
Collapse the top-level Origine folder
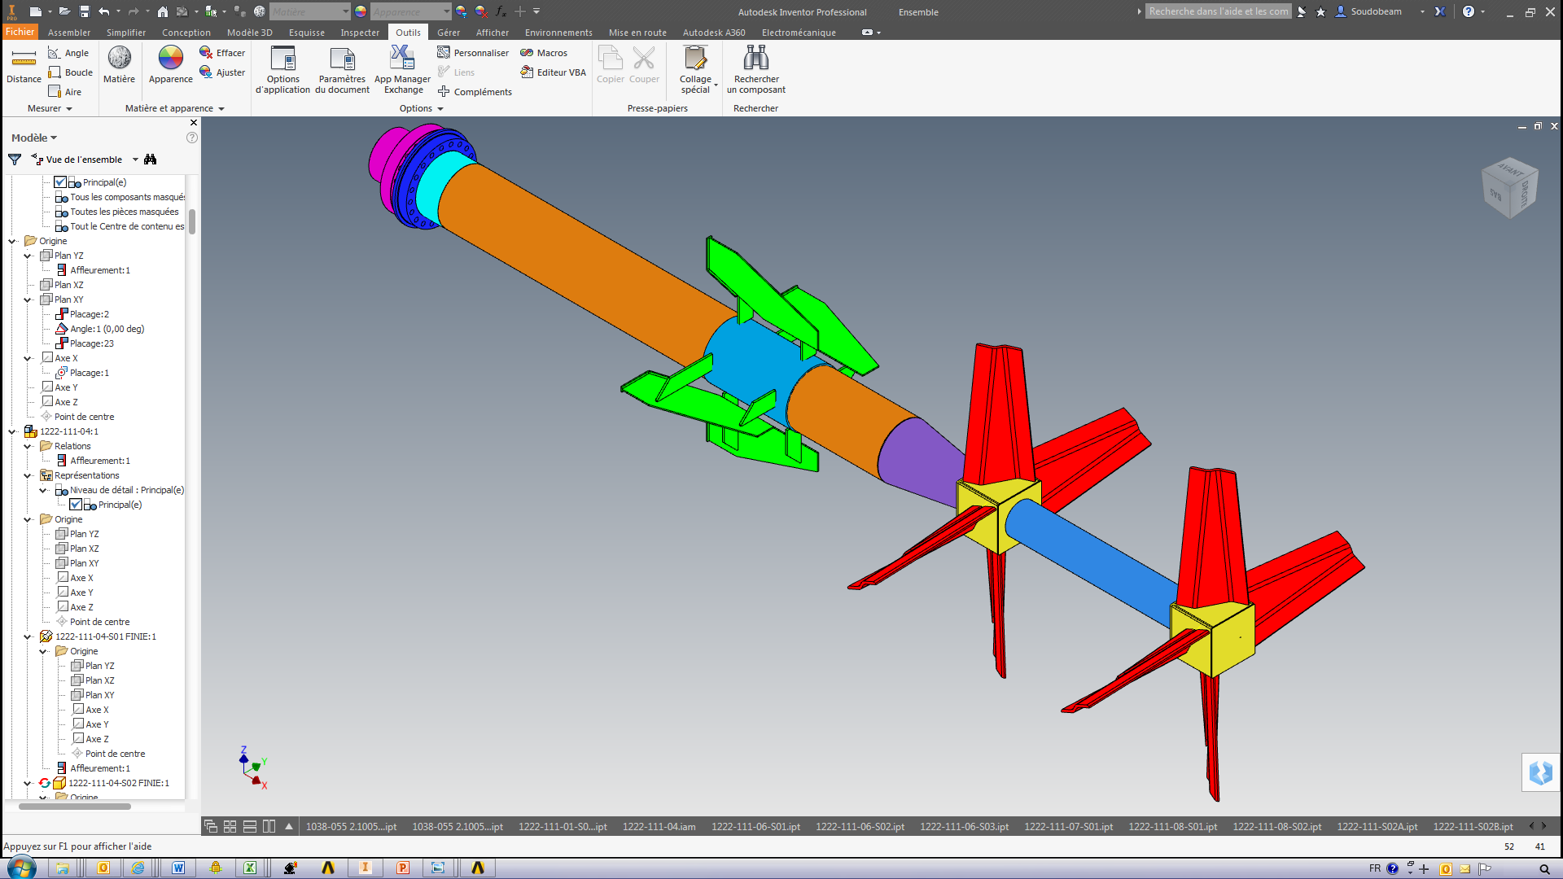pyautogui.click(x=12, y=241)
